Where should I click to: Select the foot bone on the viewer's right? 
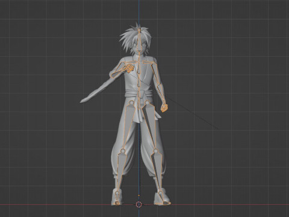pos(164,199)
